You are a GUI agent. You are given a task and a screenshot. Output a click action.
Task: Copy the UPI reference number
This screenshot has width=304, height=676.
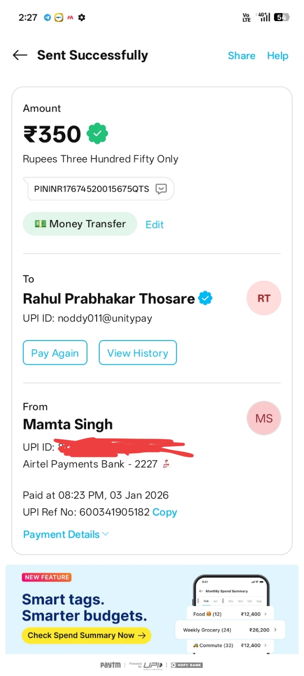[165, 512]
